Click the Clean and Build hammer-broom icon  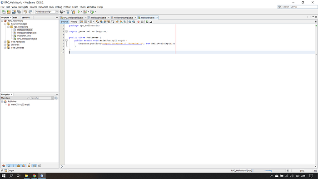(73, 12)
